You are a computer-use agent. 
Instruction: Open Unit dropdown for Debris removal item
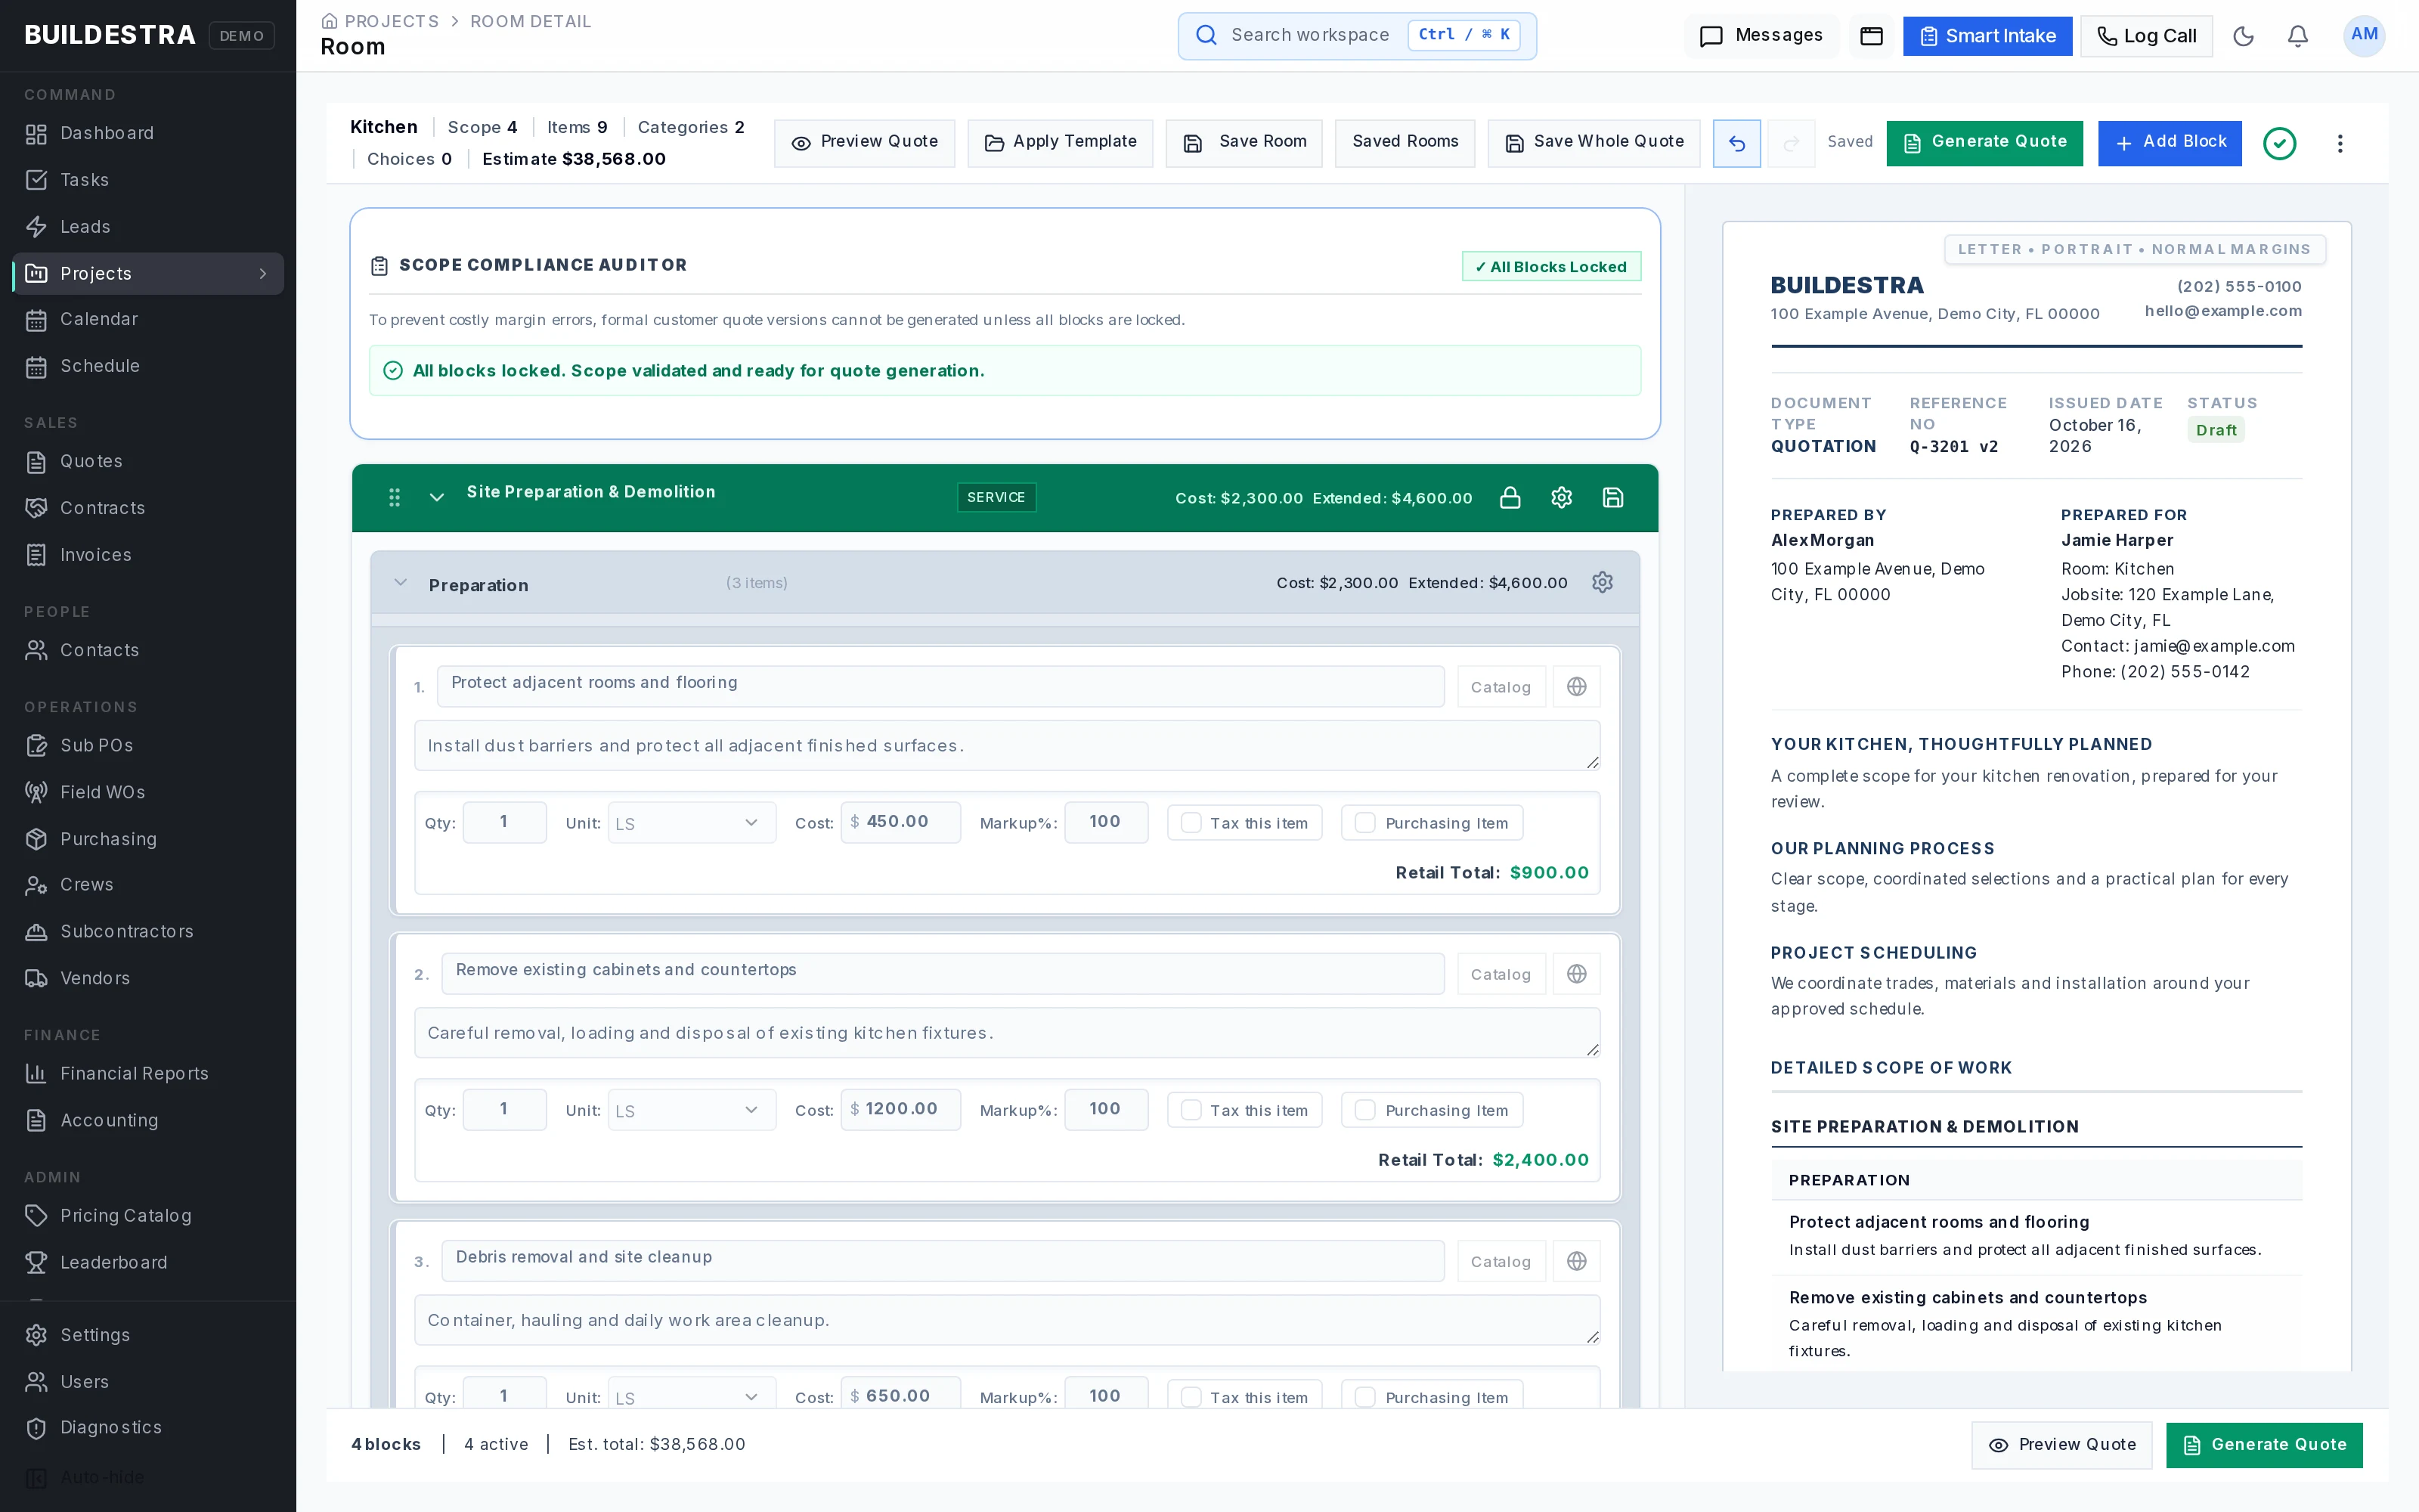pyautogui.click(x=692, y=1392)
